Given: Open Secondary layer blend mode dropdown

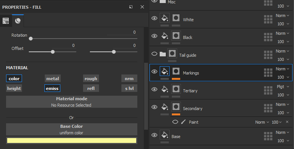Looking at the screenshot, I should tap(282, 104).
